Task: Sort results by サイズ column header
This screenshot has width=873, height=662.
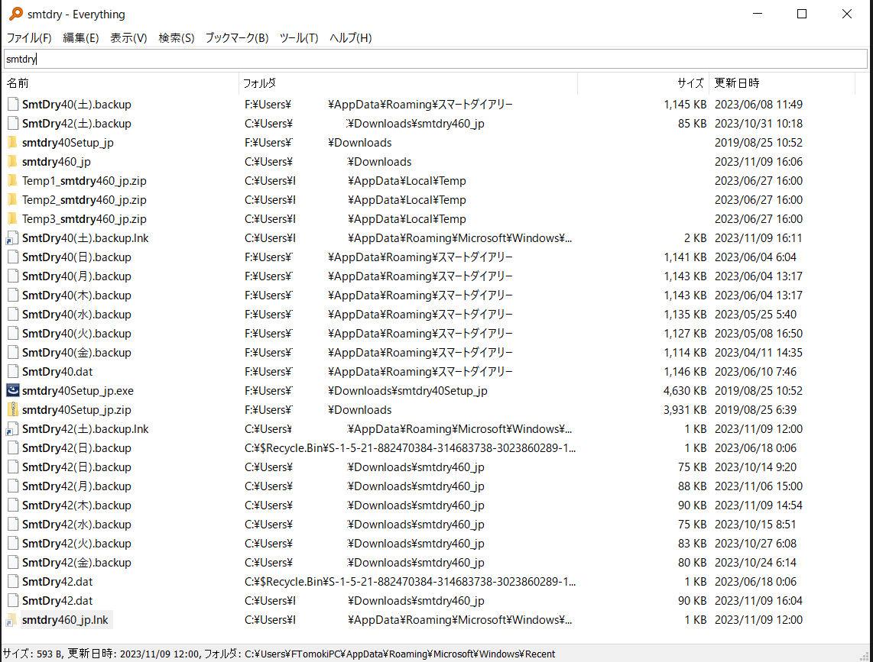Action: click(x=644, y=83)
